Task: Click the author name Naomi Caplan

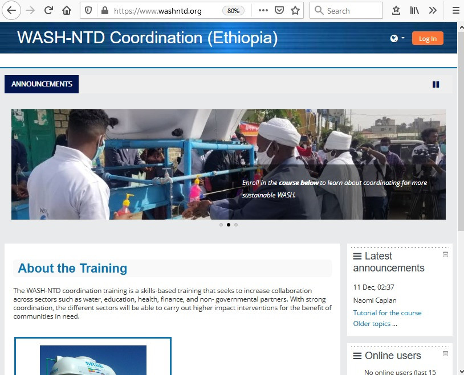Action: (375, 300)
